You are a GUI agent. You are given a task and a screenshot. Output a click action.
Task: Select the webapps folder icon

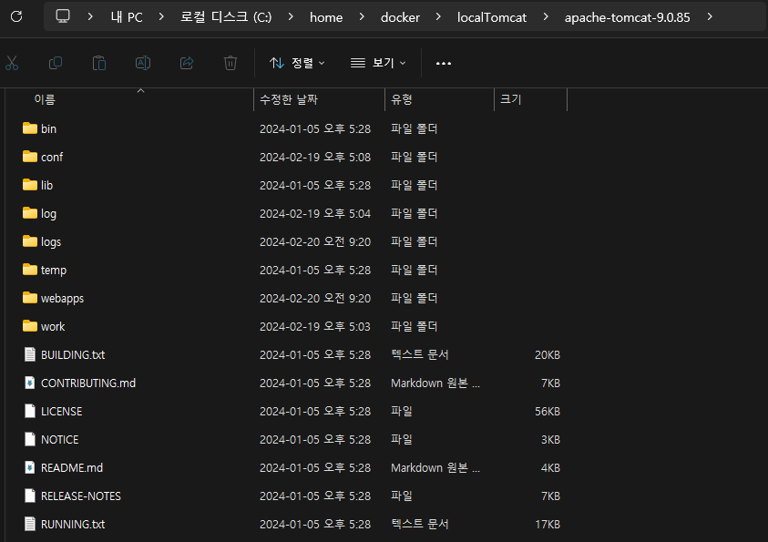point(30,298)
